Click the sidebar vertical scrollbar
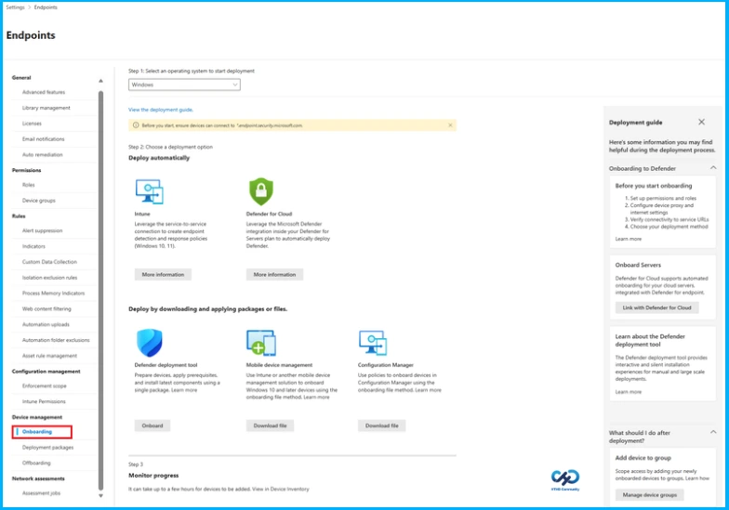 tap(100, 290)
